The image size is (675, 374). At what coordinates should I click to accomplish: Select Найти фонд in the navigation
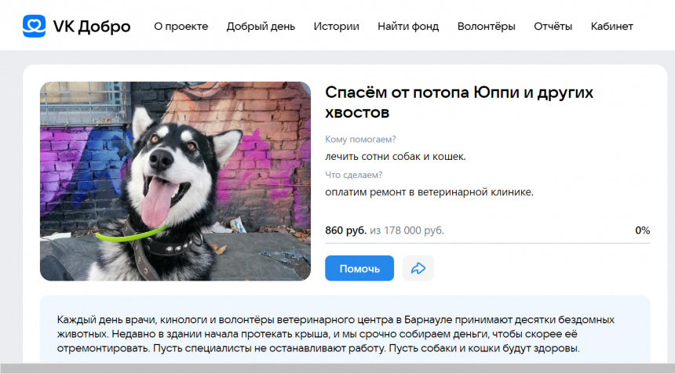click(408, 26)
